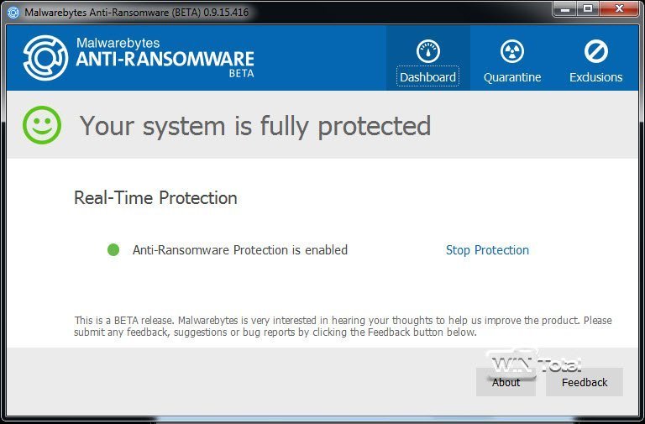Maximize the Anti-Ransomware window
645x424 pixels.
587,10
